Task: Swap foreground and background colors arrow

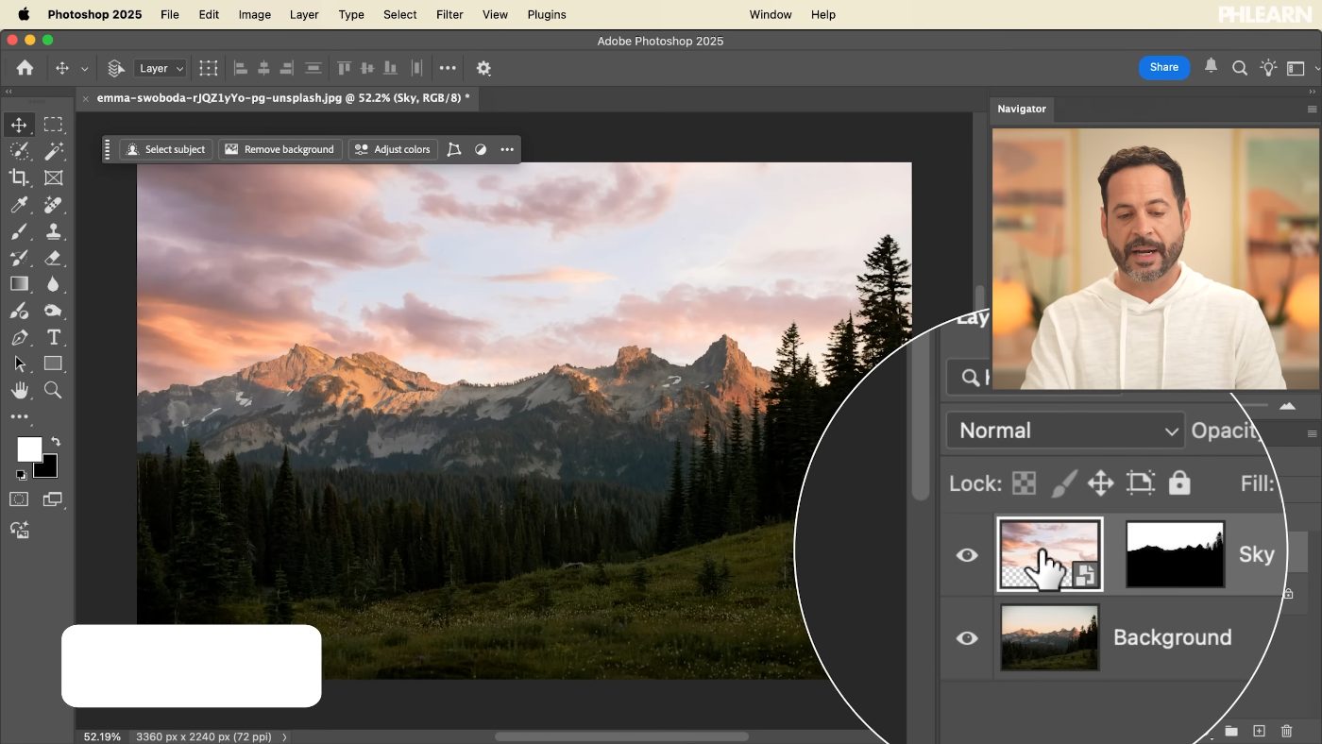Action: 56,441
